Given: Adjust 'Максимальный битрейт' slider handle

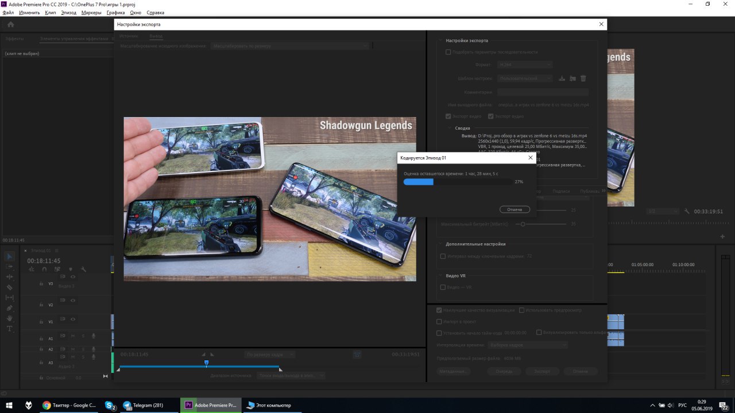Looking at the screenshot, I should tap(523, 224).
